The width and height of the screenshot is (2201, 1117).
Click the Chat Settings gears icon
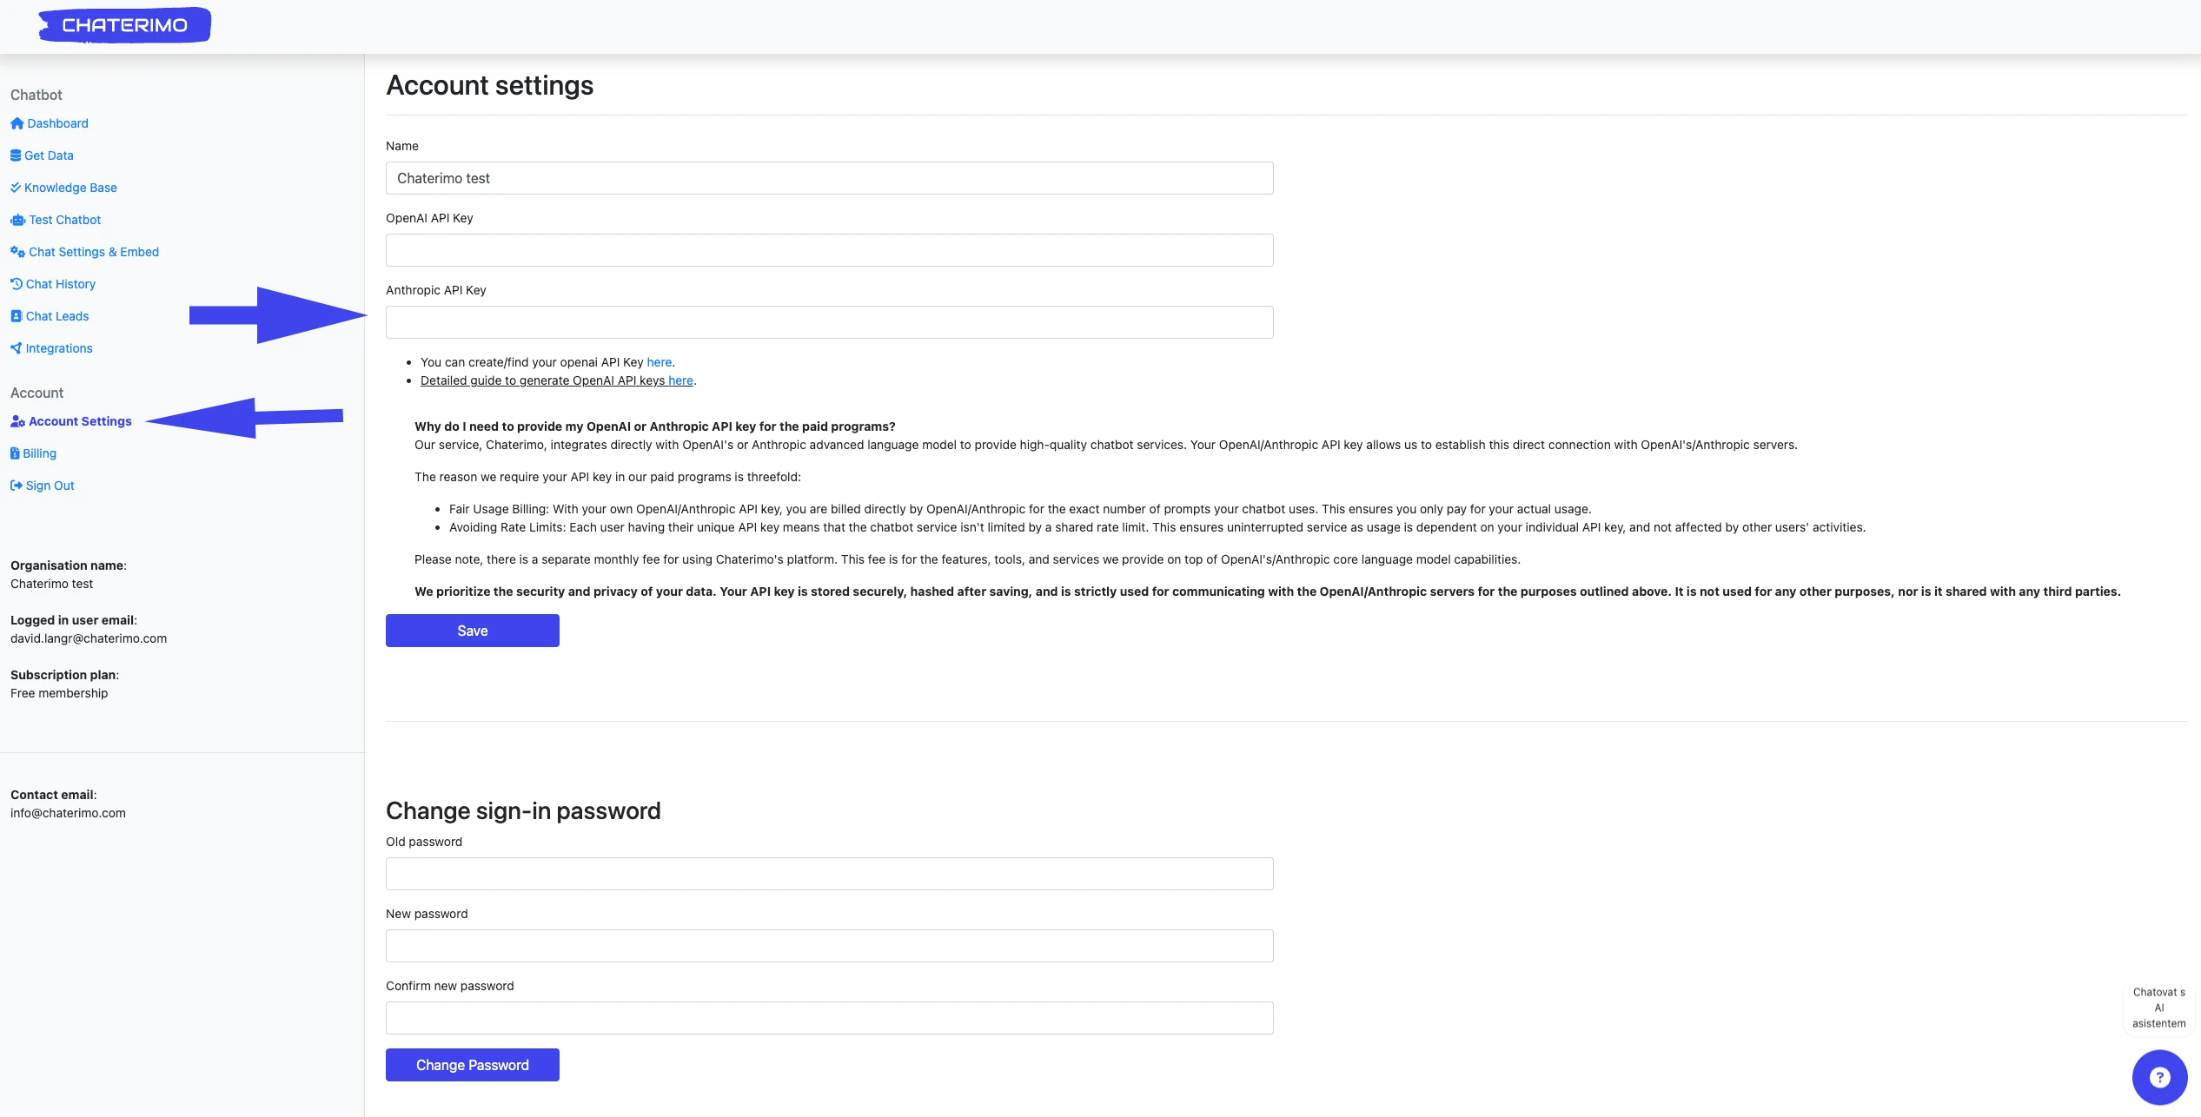[17, 252]
